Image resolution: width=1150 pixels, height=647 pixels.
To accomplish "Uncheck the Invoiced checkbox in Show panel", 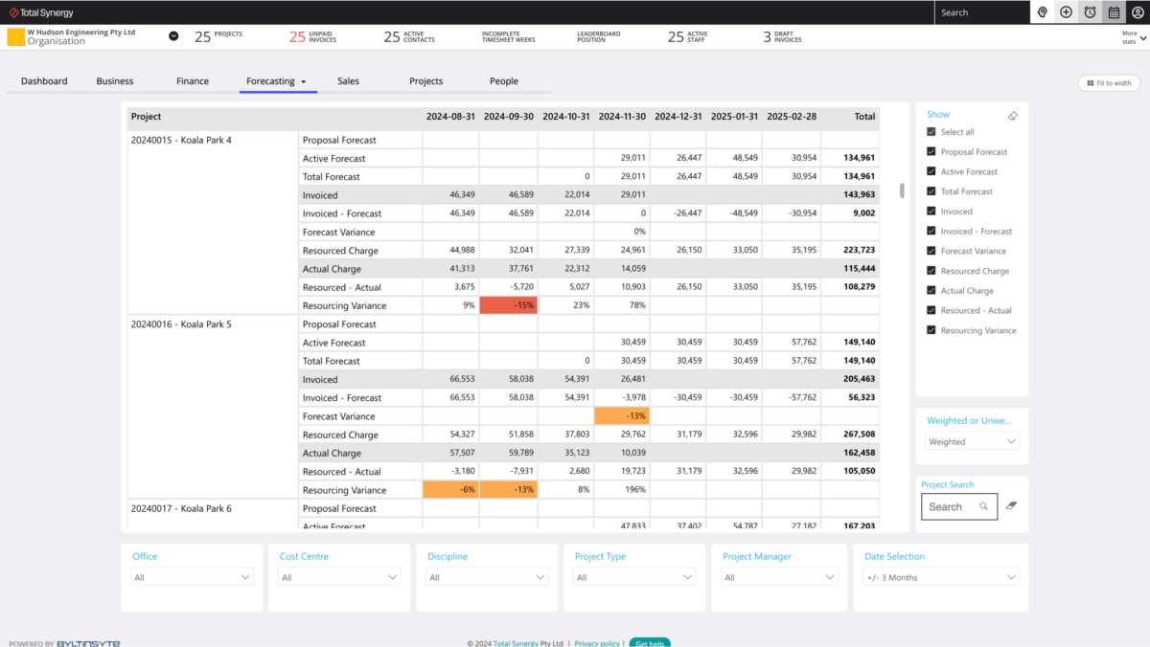I will [931, 211].
